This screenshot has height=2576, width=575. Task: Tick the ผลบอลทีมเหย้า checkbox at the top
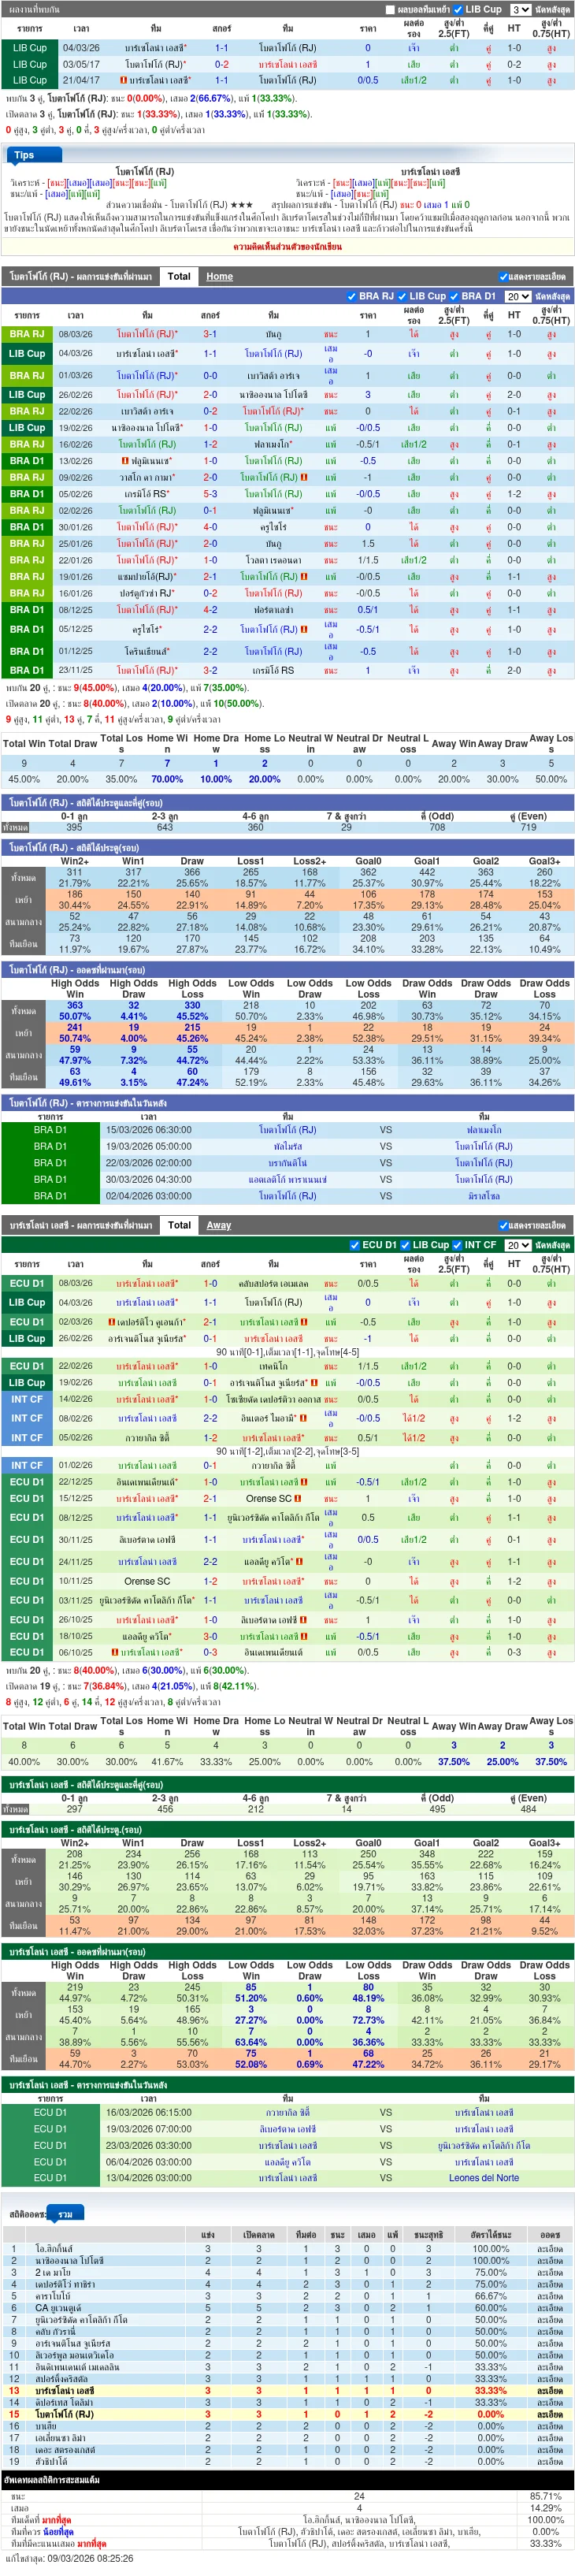[391, 10]
